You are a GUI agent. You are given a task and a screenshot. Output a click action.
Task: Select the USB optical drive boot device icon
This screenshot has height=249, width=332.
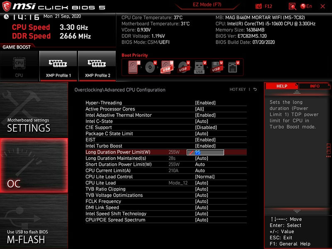[x=183, y=67]
